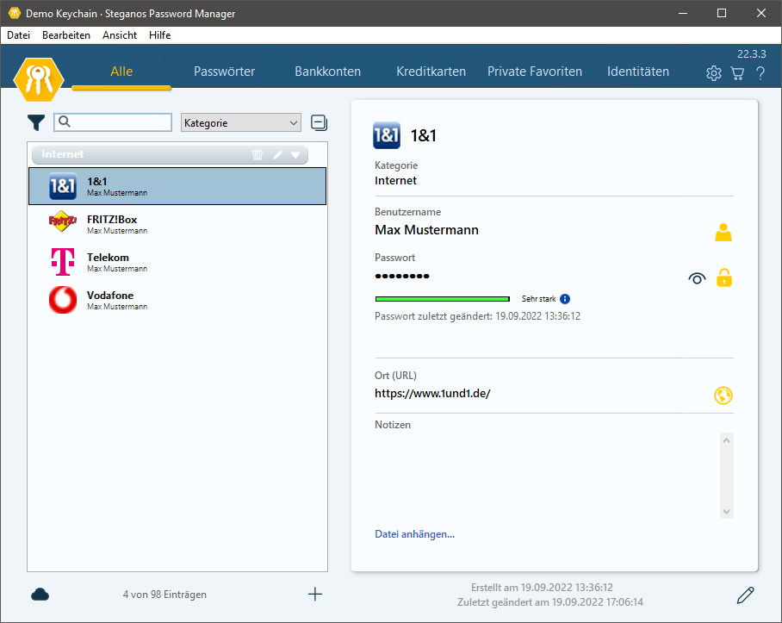The height and width of the screenshot is (623, 782).
Task: Click the Notizen scrollbar up arrow
Action: pyautogui.click(x=726, y=440)
